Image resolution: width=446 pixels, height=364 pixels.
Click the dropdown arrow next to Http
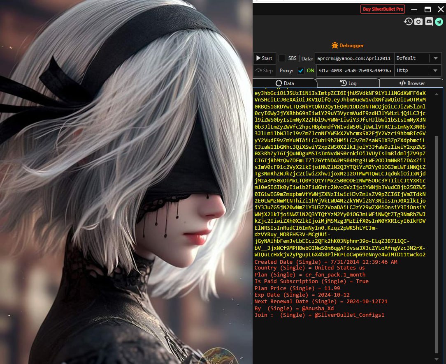[x=436, y=71]
